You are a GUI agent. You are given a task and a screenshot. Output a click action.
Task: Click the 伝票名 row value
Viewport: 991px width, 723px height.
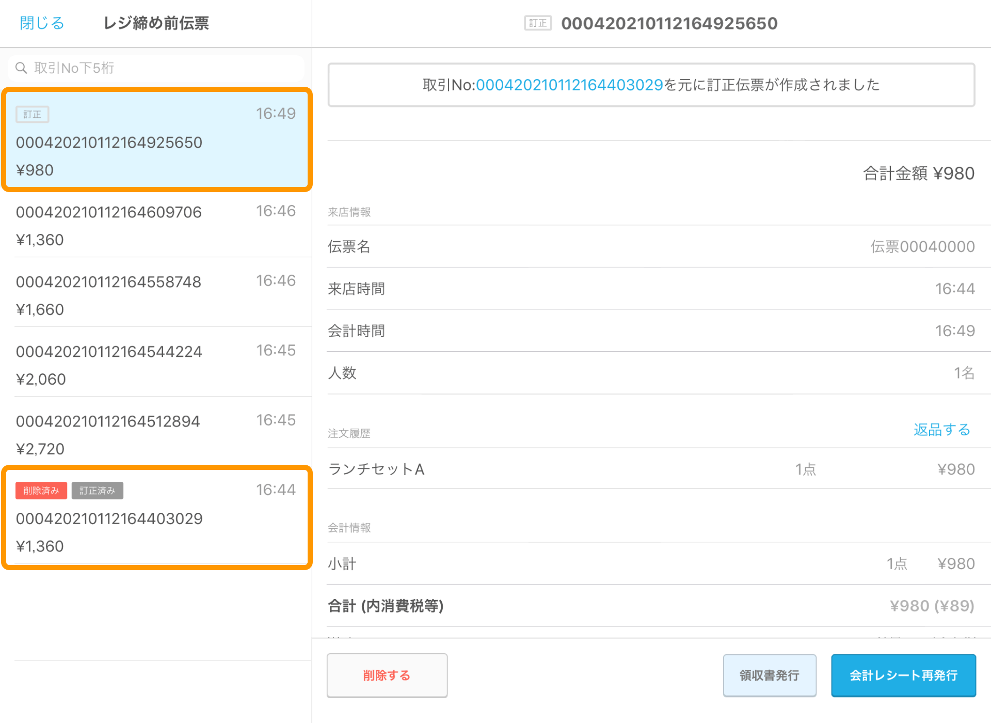922,246
